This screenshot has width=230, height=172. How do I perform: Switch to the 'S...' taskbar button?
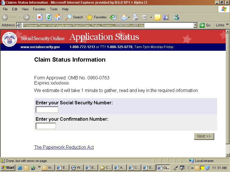tap(149, 168)
